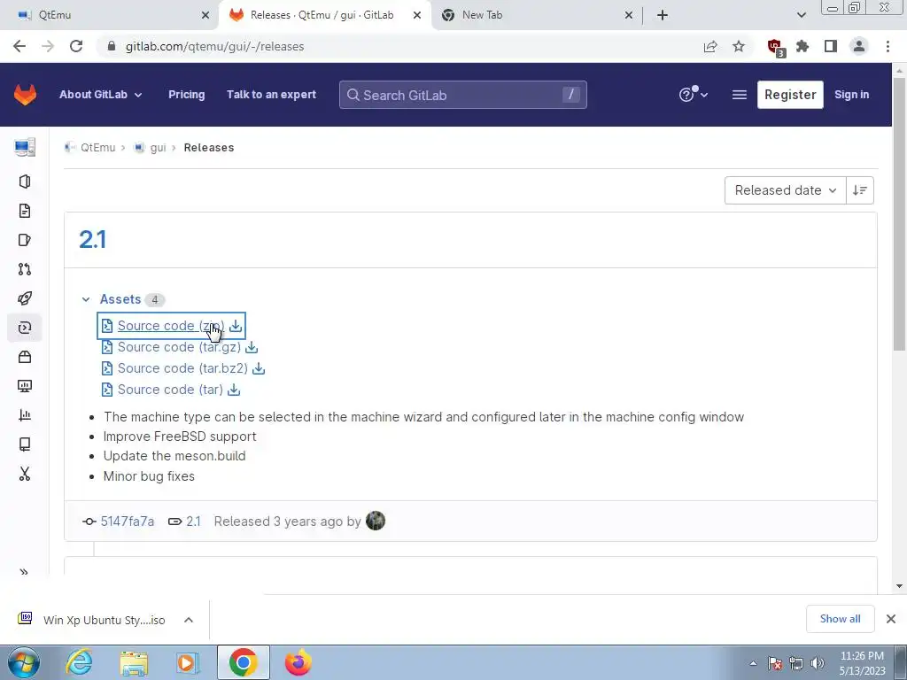This screenshot has width=907, height=680.
Task: Open Analytics chart sidebar icon
Action: coord(25,415)
